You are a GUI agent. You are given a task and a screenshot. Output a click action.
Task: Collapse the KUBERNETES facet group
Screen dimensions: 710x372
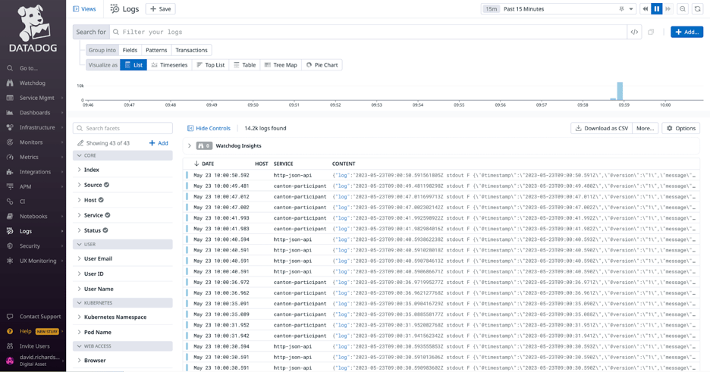123,303
